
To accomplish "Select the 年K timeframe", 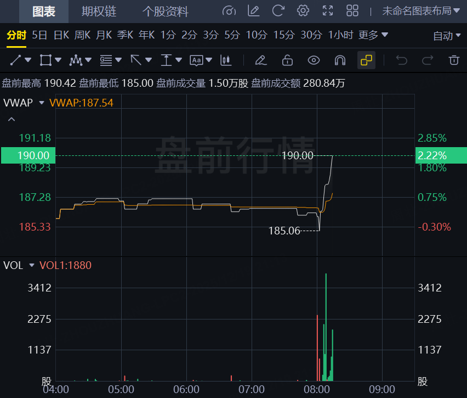I will click(x=146, y=35).
